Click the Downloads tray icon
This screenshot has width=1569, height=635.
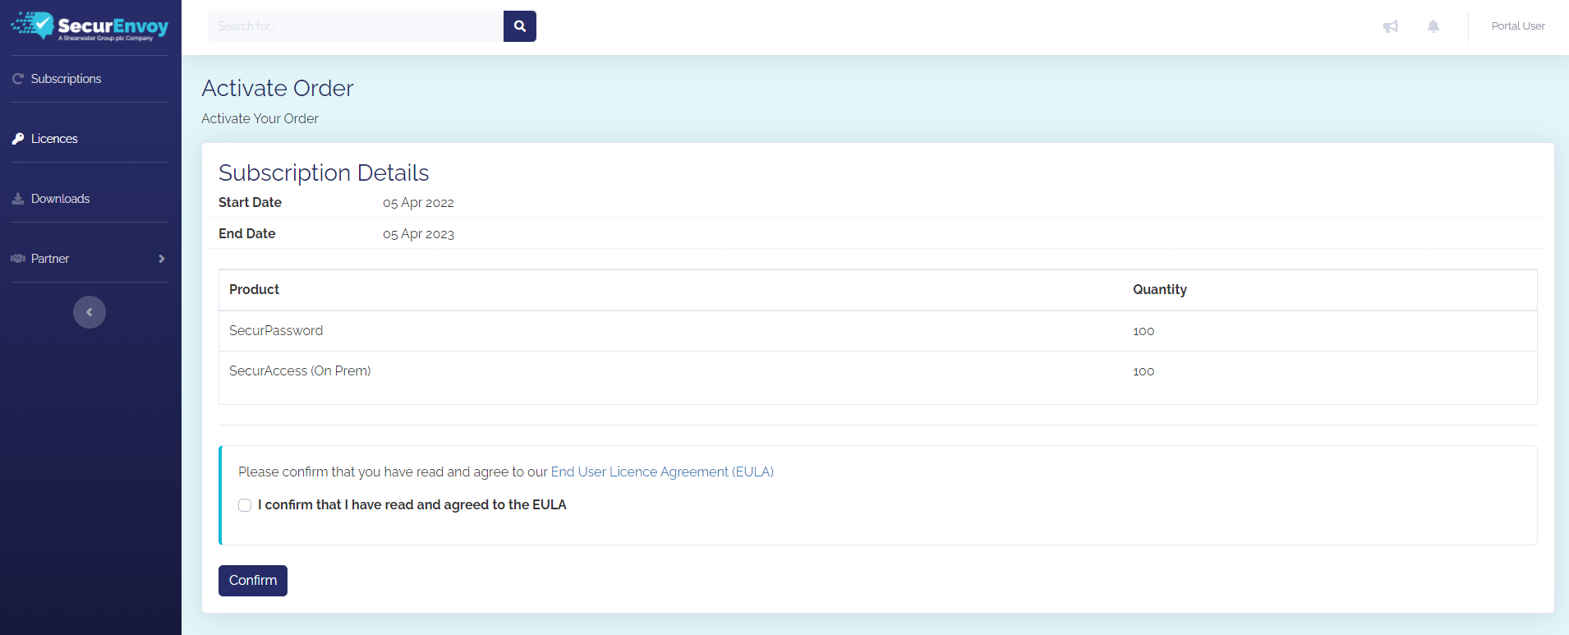(18, 199)
